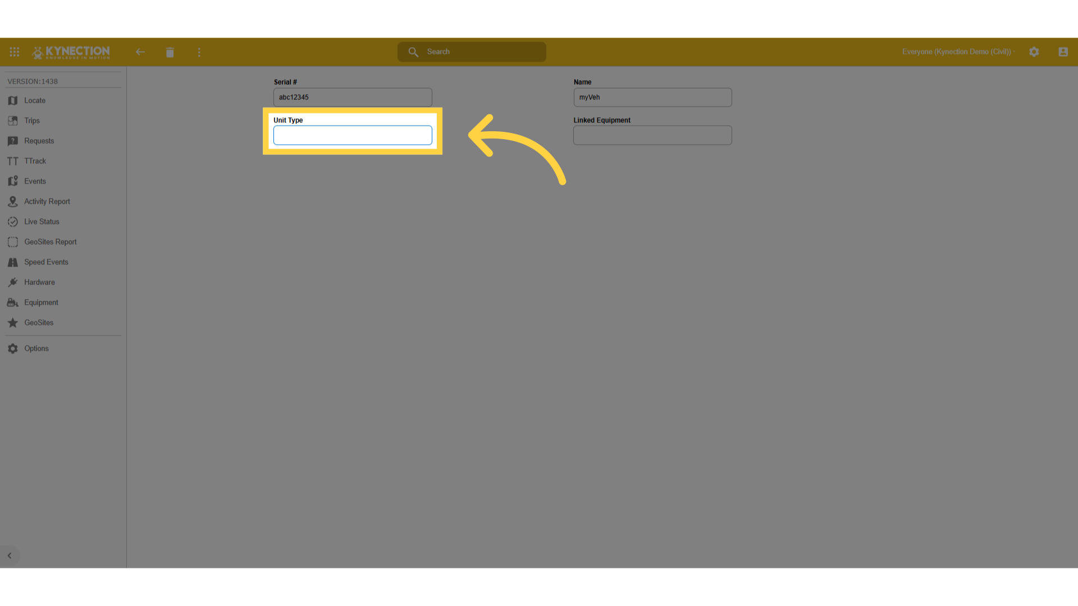Click the Locate map icon
The height and width of the screenshot is (606, 1078).
pyautogui.click(x=13, y=100)
